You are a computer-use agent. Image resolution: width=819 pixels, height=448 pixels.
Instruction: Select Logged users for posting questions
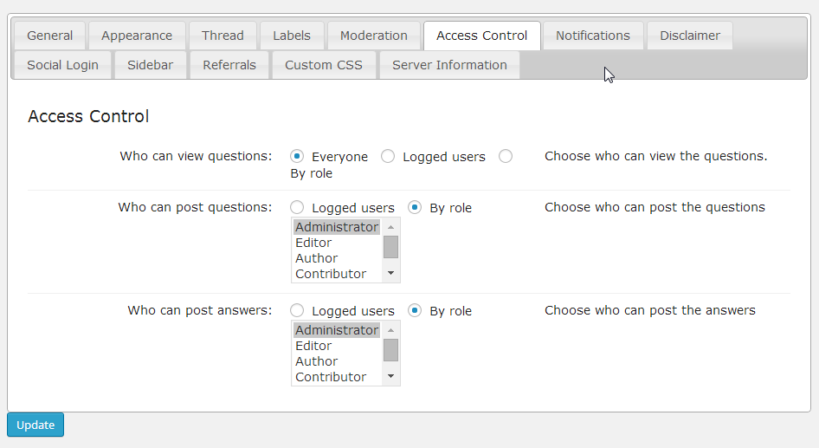point(297,207)
